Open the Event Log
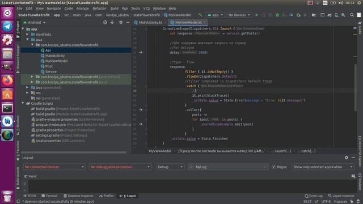363x204 pixels. 314,196
